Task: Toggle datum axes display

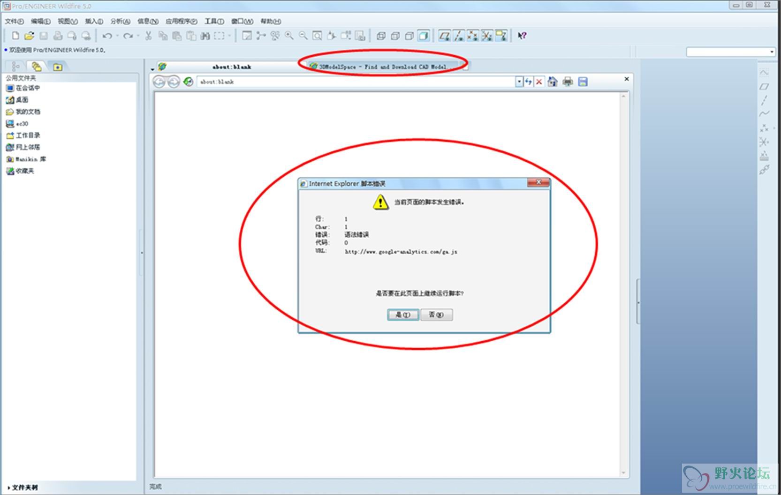Action: point(459,36)
